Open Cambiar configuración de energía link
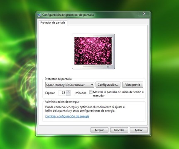The height and width of the screenshot is (149, 179). (x=67, y=116)
